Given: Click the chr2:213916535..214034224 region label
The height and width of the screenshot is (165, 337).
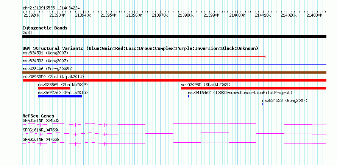Looking at the screenshot, I should pos(51,8).
